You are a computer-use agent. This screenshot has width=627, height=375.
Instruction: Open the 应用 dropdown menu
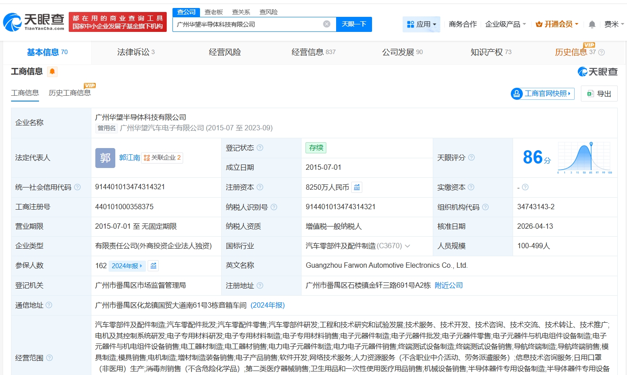[x=421, y=24]
